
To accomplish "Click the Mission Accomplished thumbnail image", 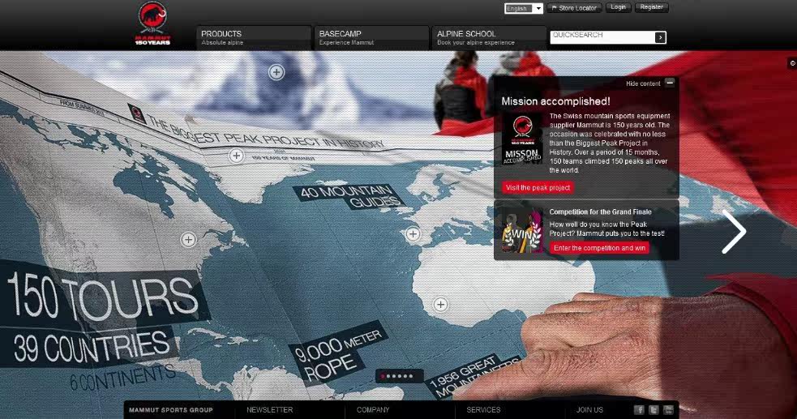I will tap(522, 139).
